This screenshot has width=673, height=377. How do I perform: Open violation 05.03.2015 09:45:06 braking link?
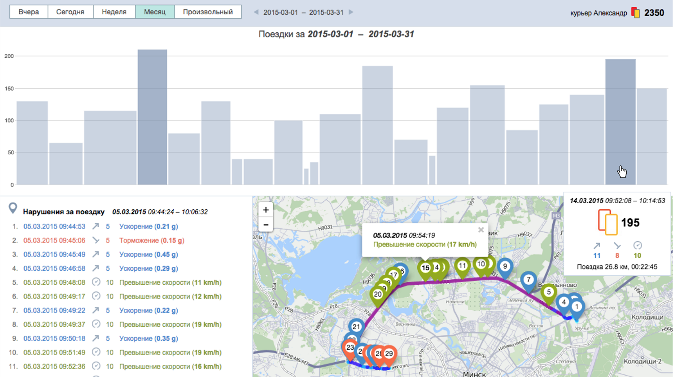pyautogui.click(x=54, y=240)
